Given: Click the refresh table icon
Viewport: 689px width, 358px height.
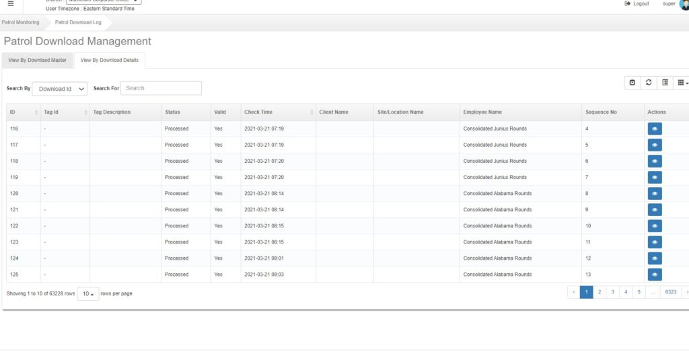Looking at the screenshot, I should tap(649, 82).
